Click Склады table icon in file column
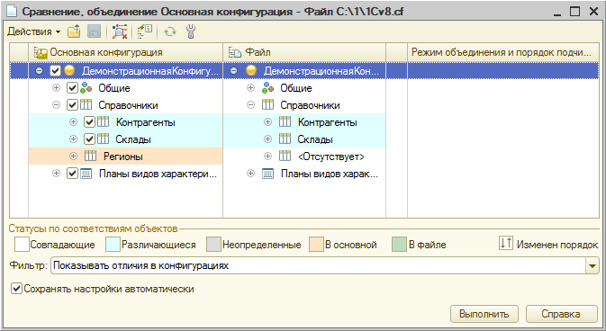The image size is (606, 331). (285, 139)
